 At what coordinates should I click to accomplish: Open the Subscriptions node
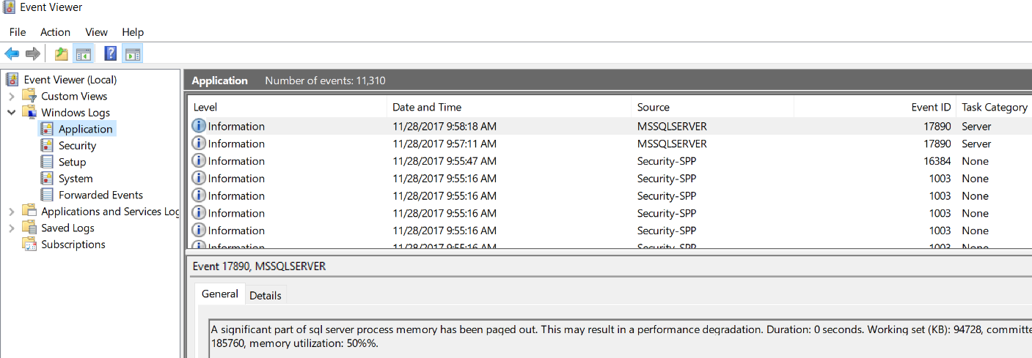73,245
